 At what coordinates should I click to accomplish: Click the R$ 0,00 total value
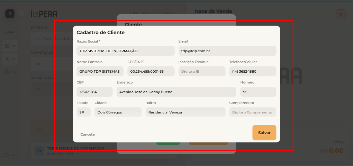(x=332, y=150)
